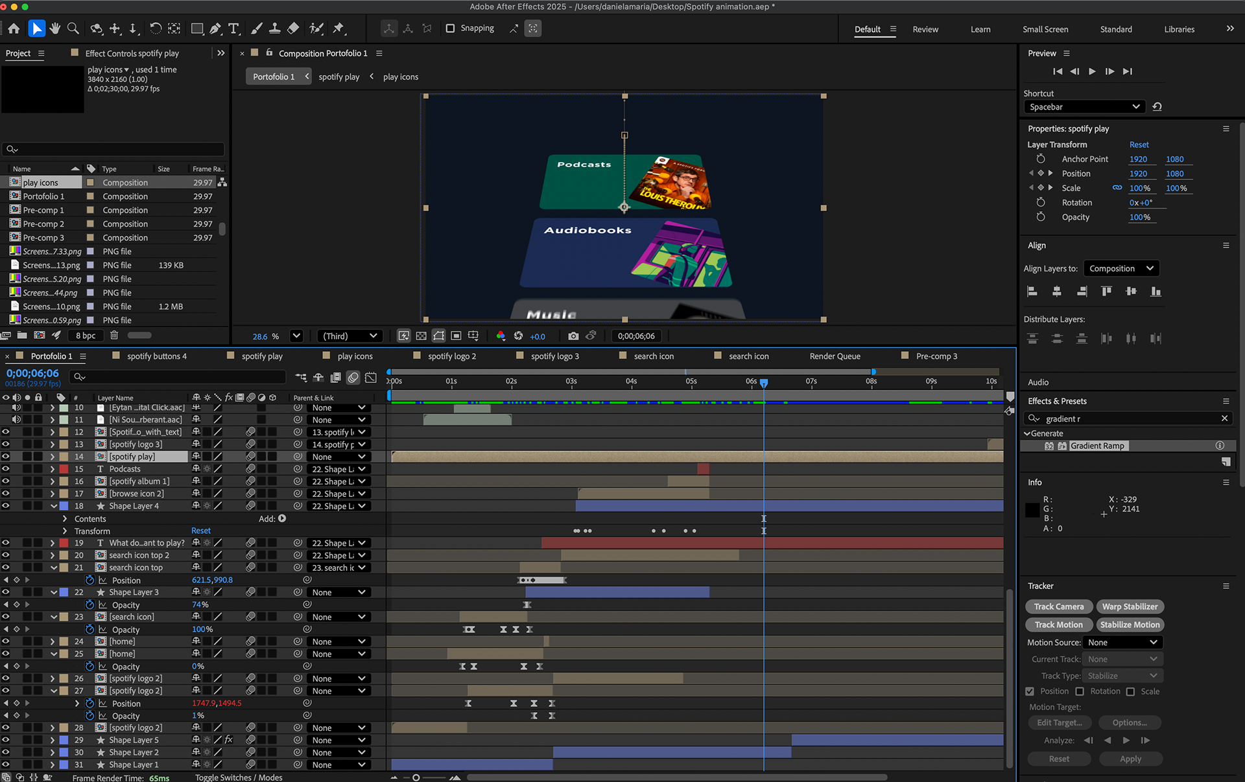Expand the Contents group of Shape Layer 4
The image size is (1245, 782).
tap(65, 518)
